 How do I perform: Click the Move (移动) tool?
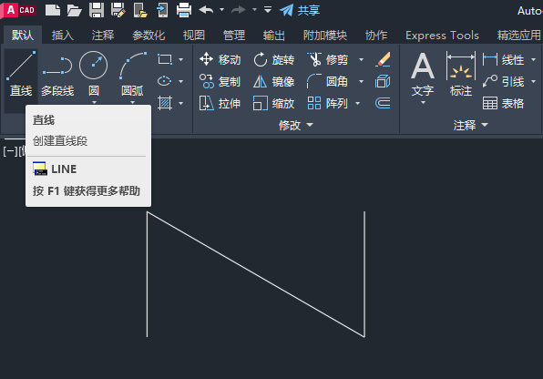click(x=220, y=59)
